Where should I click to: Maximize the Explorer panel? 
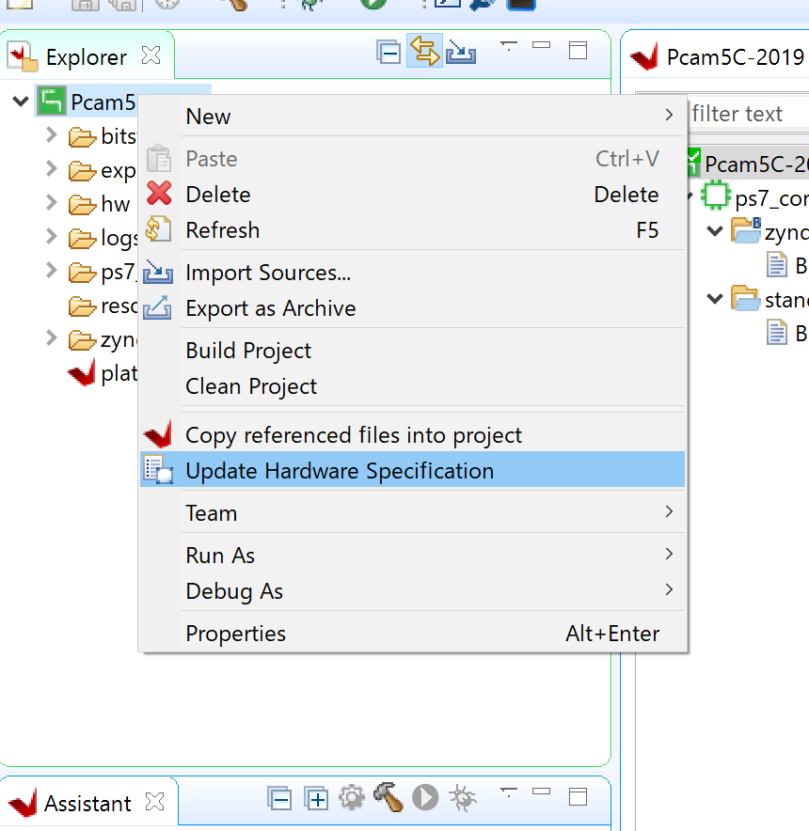[578, 51]
